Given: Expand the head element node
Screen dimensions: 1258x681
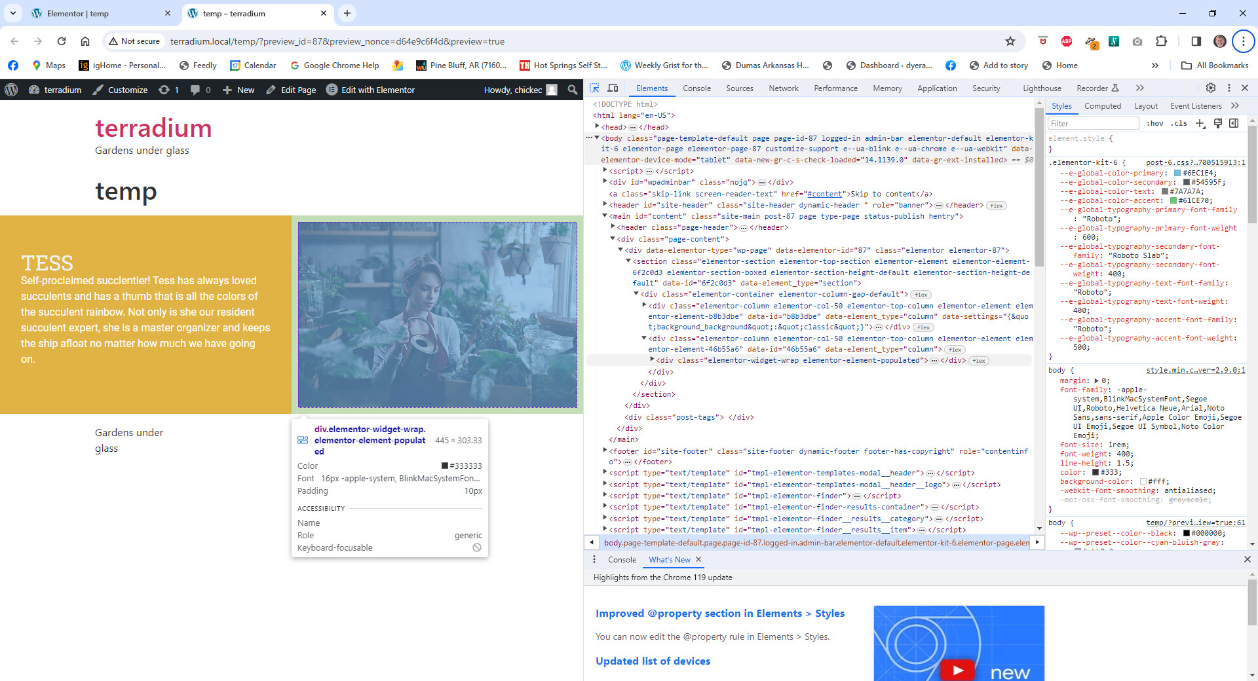Looking at the screenshot, I should tap(597, 126).
